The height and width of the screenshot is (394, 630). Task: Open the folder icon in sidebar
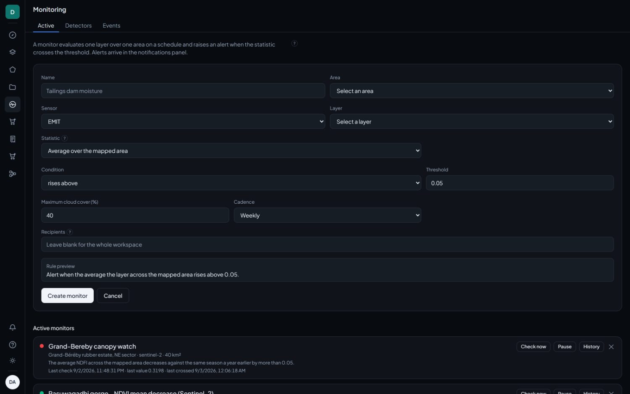click(x=13, y=87)
